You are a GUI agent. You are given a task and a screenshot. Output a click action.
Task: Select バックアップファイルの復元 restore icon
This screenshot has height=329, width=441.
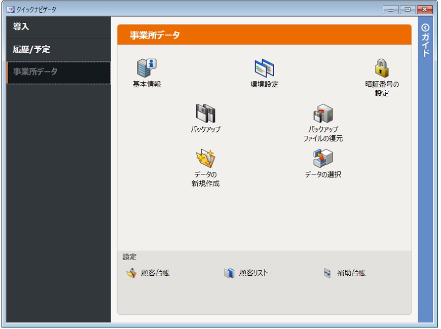323,114
